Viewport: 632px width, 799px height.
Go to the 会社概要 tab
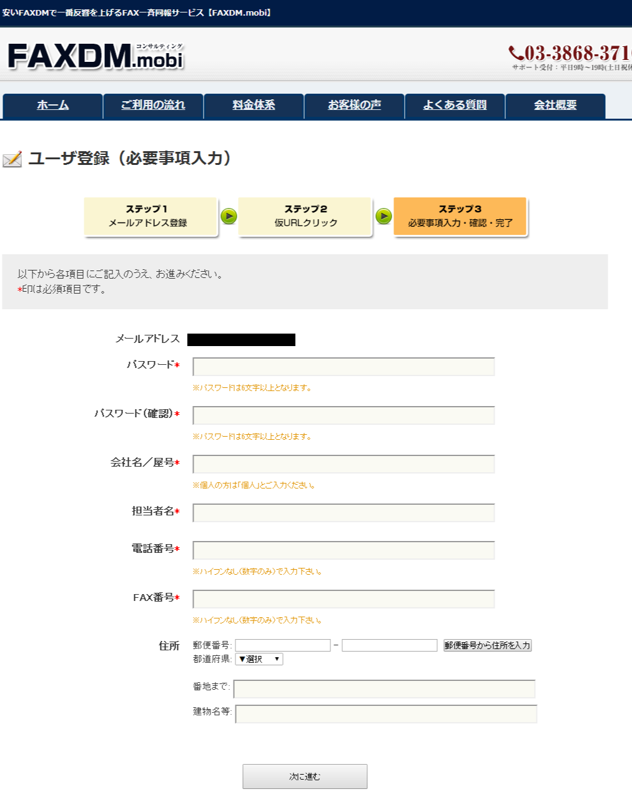pyautogui.click(x=556, y=106)
